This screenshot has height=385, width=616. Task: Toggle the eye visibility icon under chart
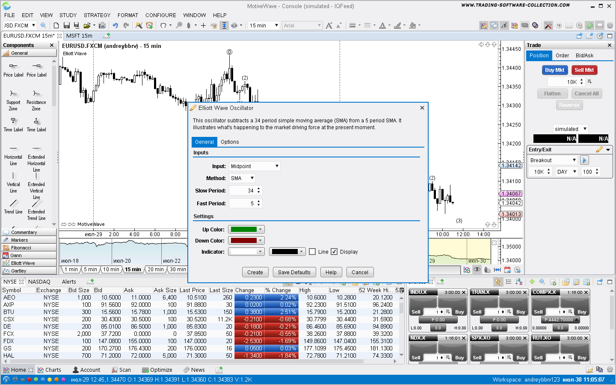click(477, 270)
